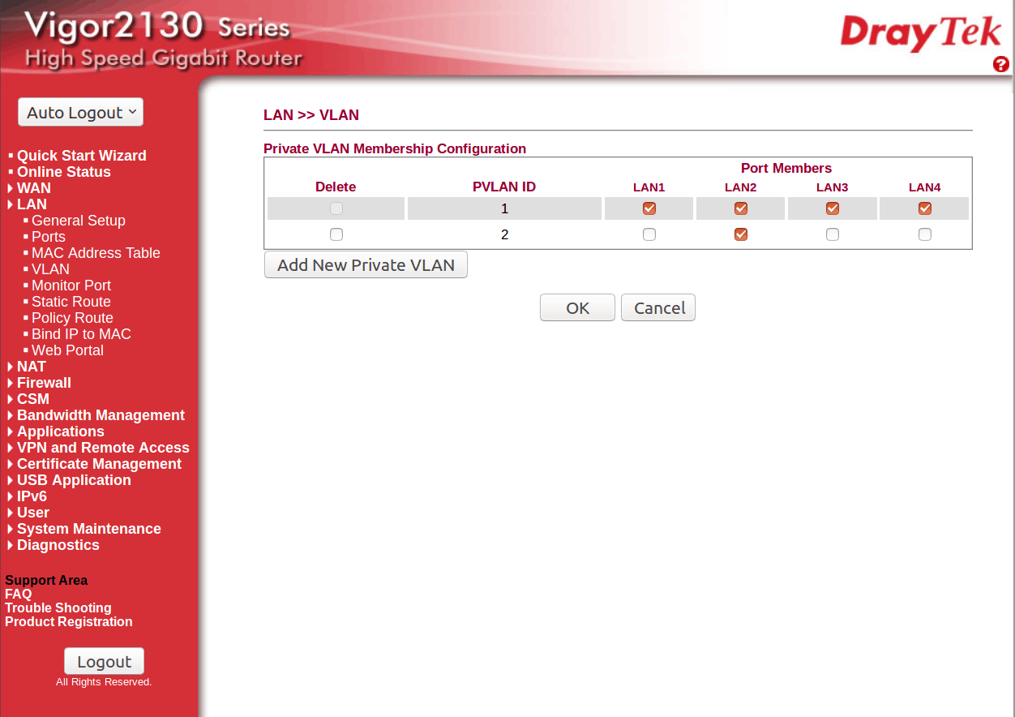This screenshot has height=717, width=1015.
Task: Open the Trouble Shooting link
Action: click(58, 608)
